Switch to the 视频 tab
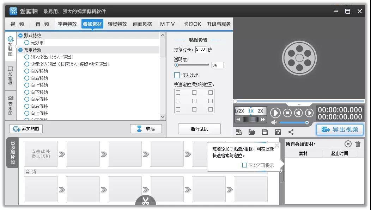The width and height of the screenshot is (371, 210). pos(17,24)
